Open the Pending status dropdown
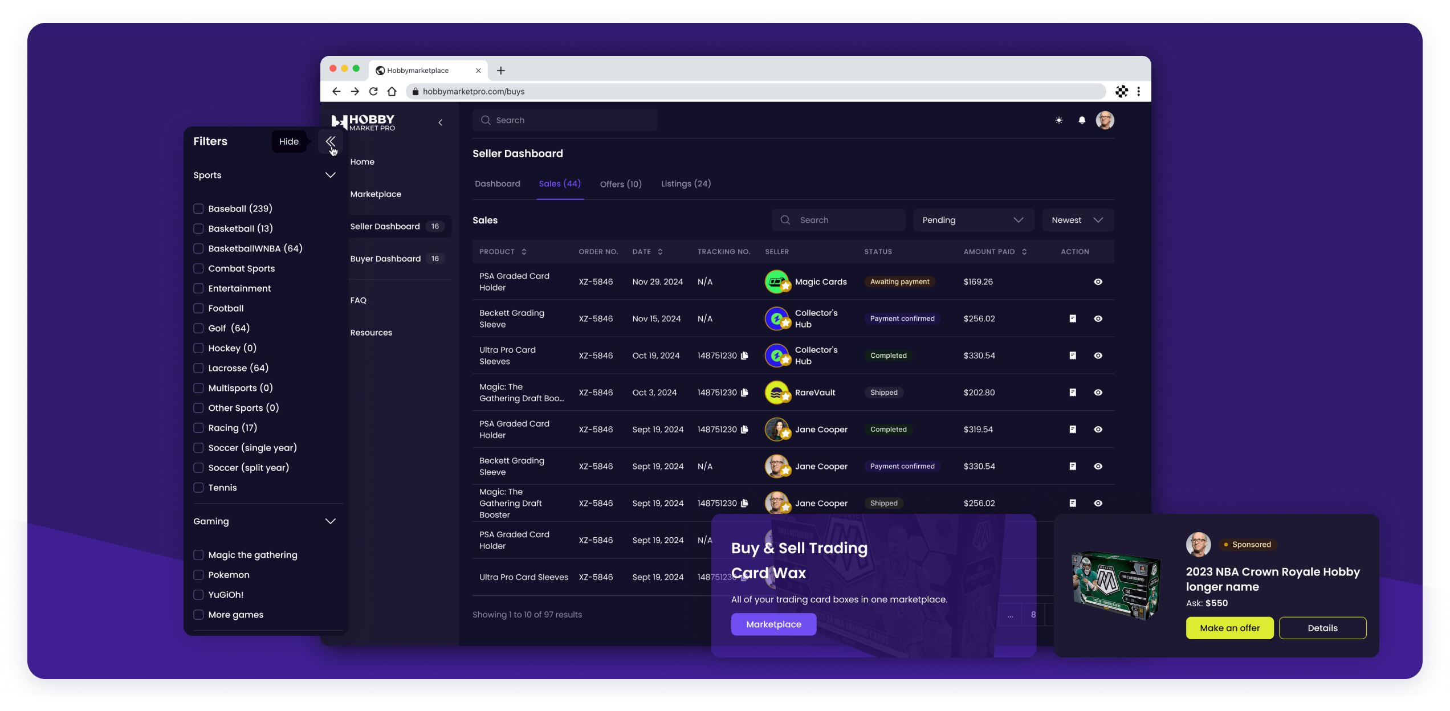 [x=973, y=220]
